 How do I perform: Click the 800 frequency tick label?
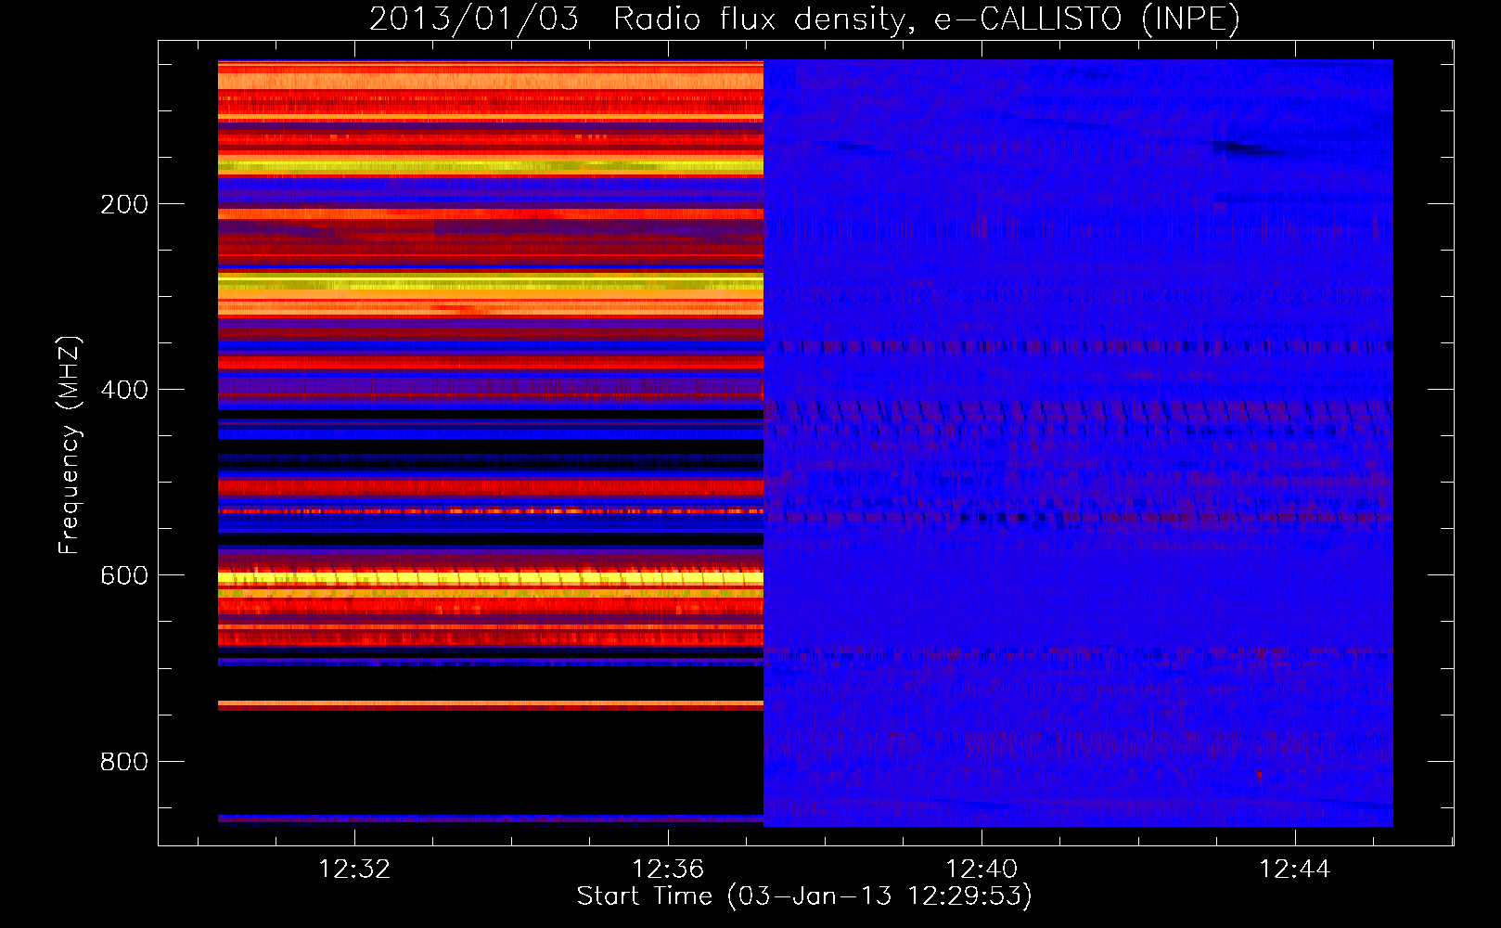click(x=124, y=762)
